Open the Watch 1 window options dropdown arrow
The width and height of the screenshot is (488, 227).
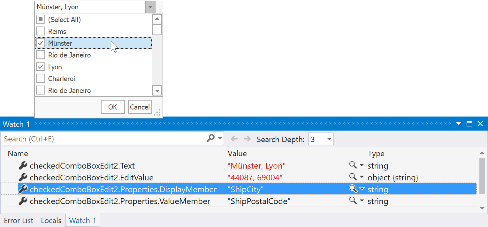pos(459,124)
